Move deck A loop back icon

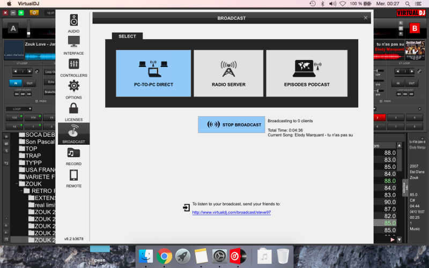tap(17, 94)
